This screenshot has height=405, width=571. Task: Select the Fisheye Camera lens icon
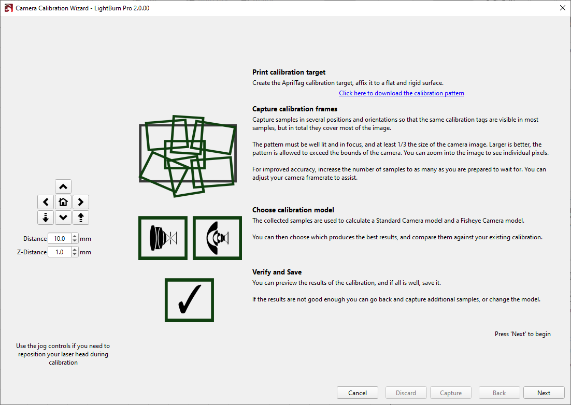click(x=217, y=238)
